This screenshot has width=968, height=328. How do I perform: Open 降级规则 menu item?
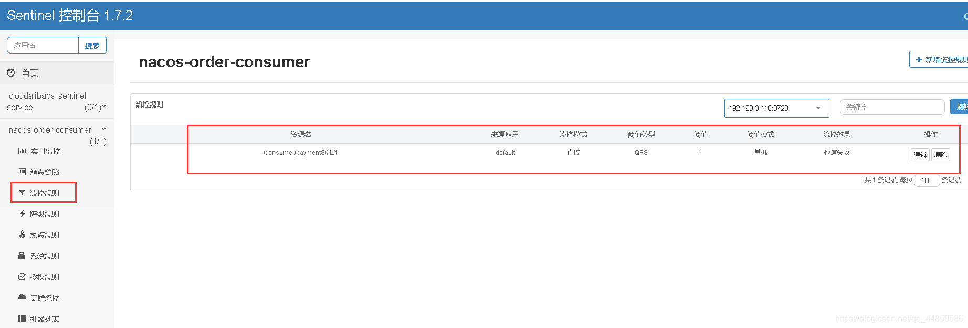point(45,214)
